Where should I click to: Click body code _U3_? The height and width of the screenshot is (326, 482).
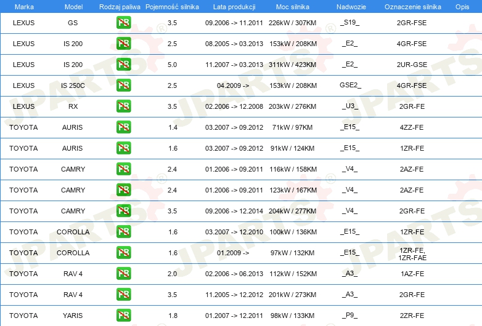(350, 106)
